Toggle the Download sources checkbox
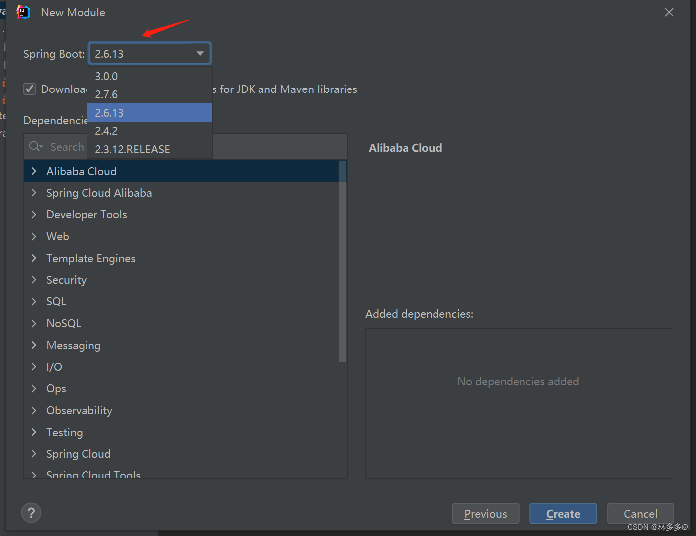This screenshot has height=536, width=696. coord(30,89)
